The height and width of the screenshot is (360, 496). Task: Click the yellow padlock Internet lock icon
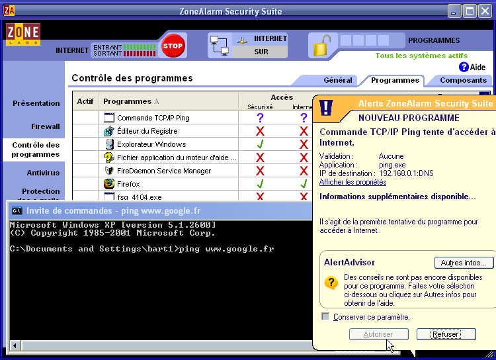321,46
